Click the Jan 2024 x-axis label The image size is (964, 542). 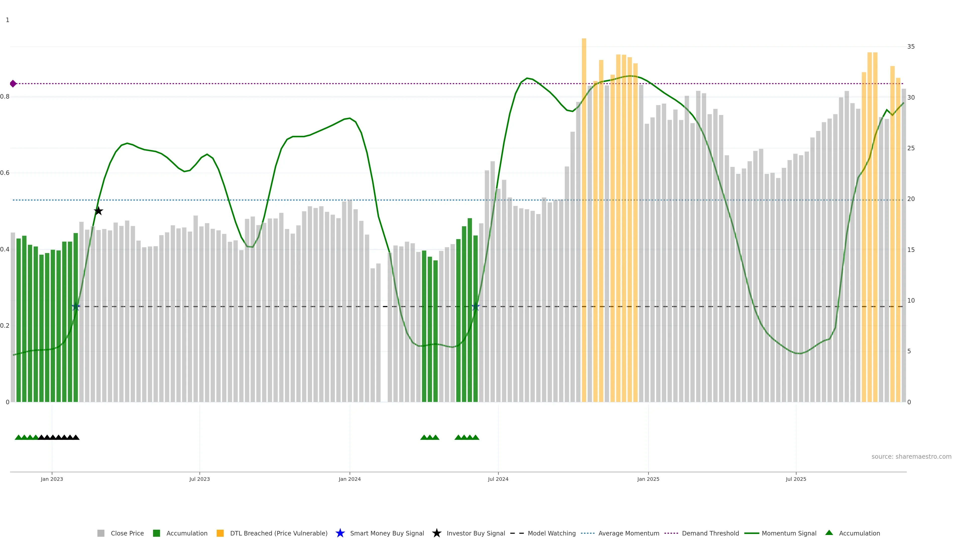(x=349, y=479)
